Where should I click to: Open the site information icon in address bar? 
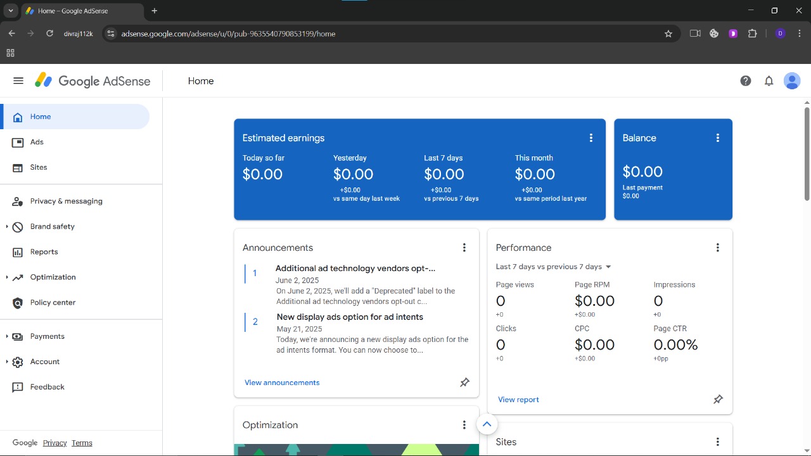pos(111,34)
